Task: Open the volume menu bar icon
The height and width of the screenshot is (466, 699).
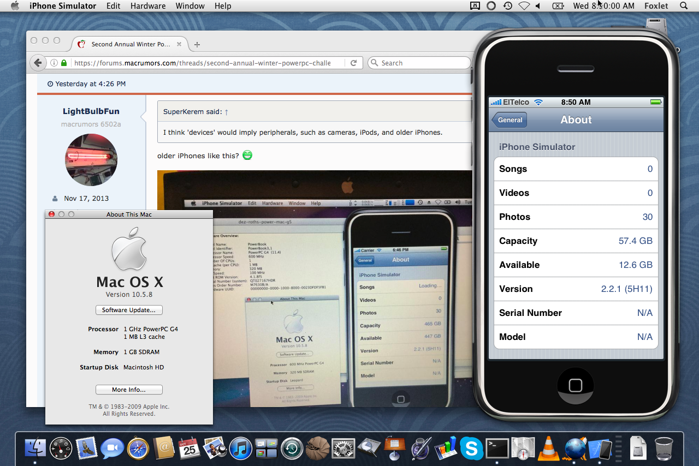Action: click(x=538, y=6)
